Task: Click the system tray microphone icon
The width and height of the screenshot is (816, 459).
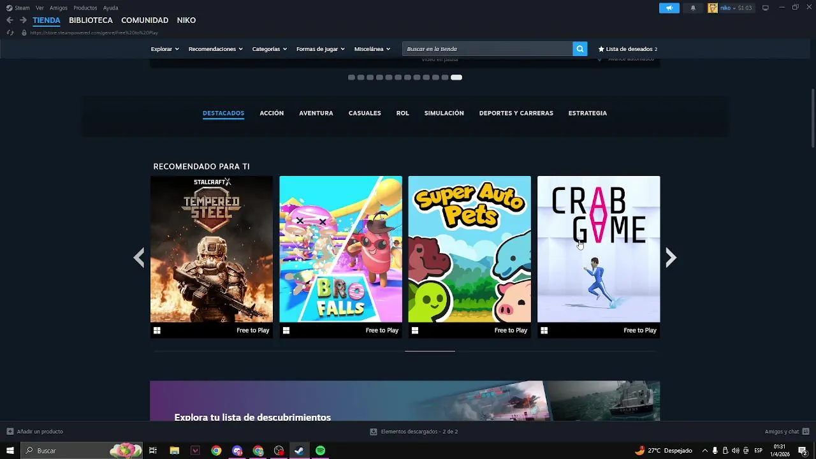Action: (715, 451)
